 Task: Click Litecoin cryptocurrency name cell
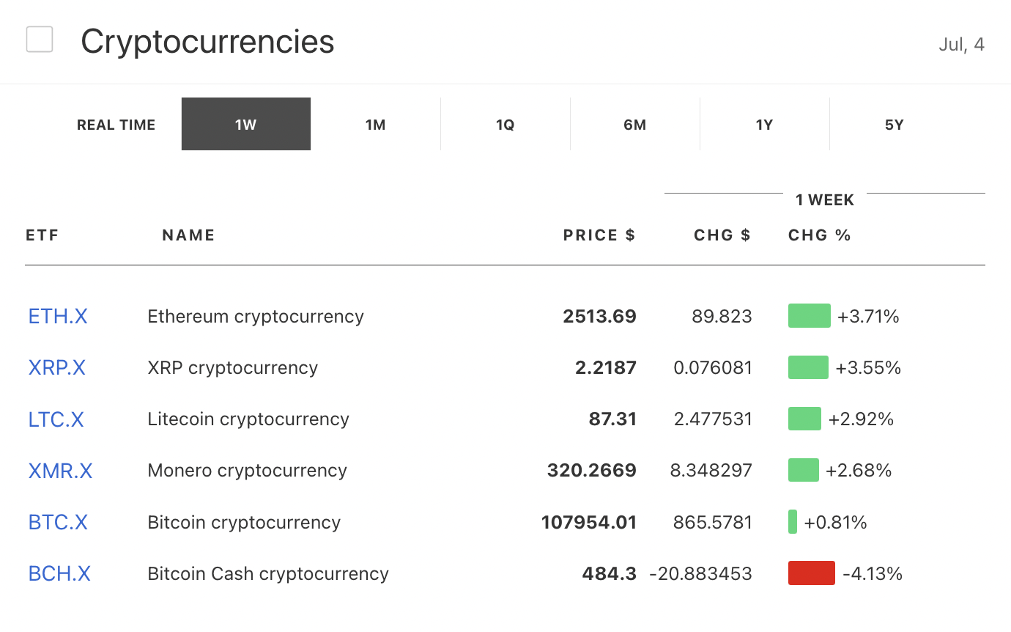(x=248, y=419)
